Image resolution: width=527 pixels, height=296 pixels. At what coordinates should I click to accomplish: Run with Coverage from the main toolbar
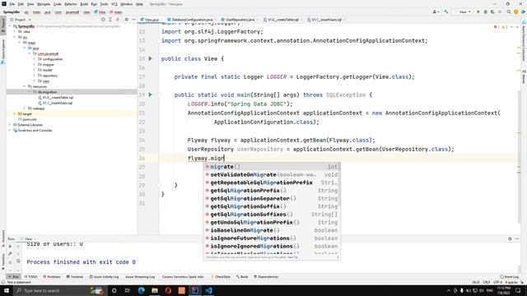492,12
